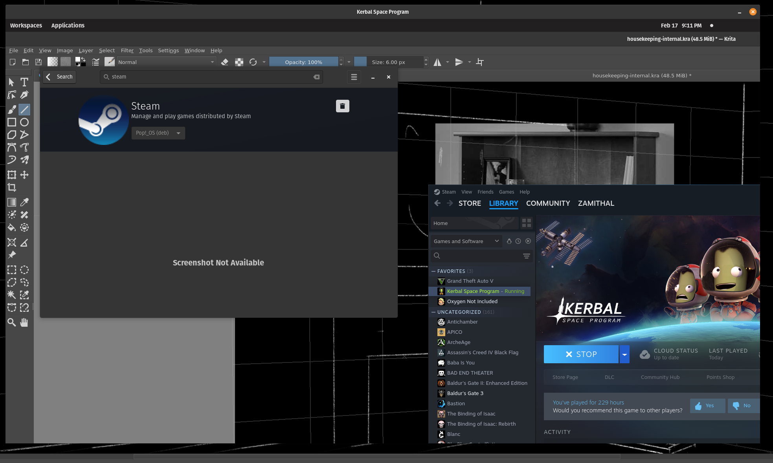Click No recommendation button
The height and width of the screenshot is (463, 773).
tap(744, 406)
